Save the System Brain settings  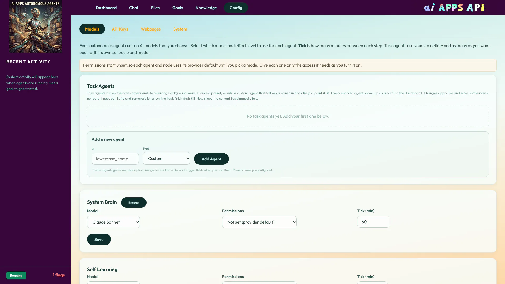tap(99, 239)
